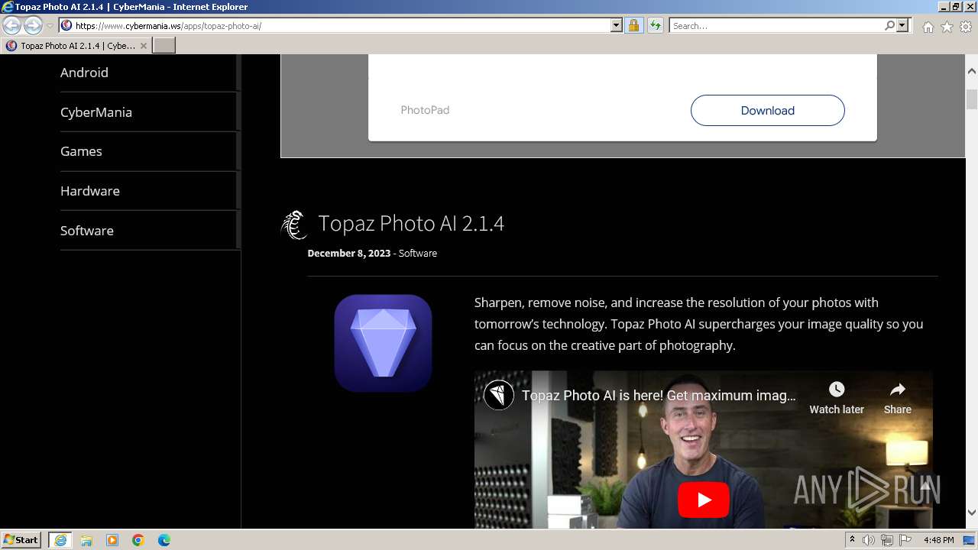Select the Topaz Photo AI browser tab
The image size is (978, 550).
point(76,46)
